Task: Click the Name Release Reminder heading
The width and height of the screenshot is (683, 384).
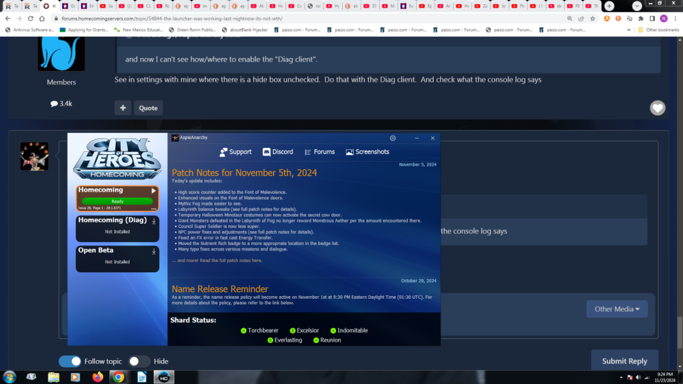Action: tap(219, 289)
